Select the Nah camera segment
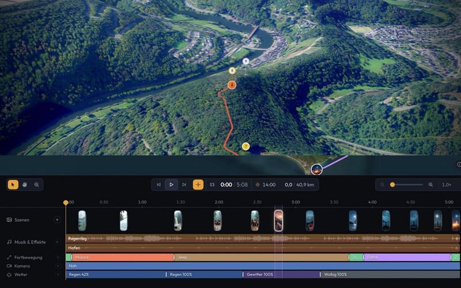The width and height of the screenshot is (461, 288). point(263,266)
